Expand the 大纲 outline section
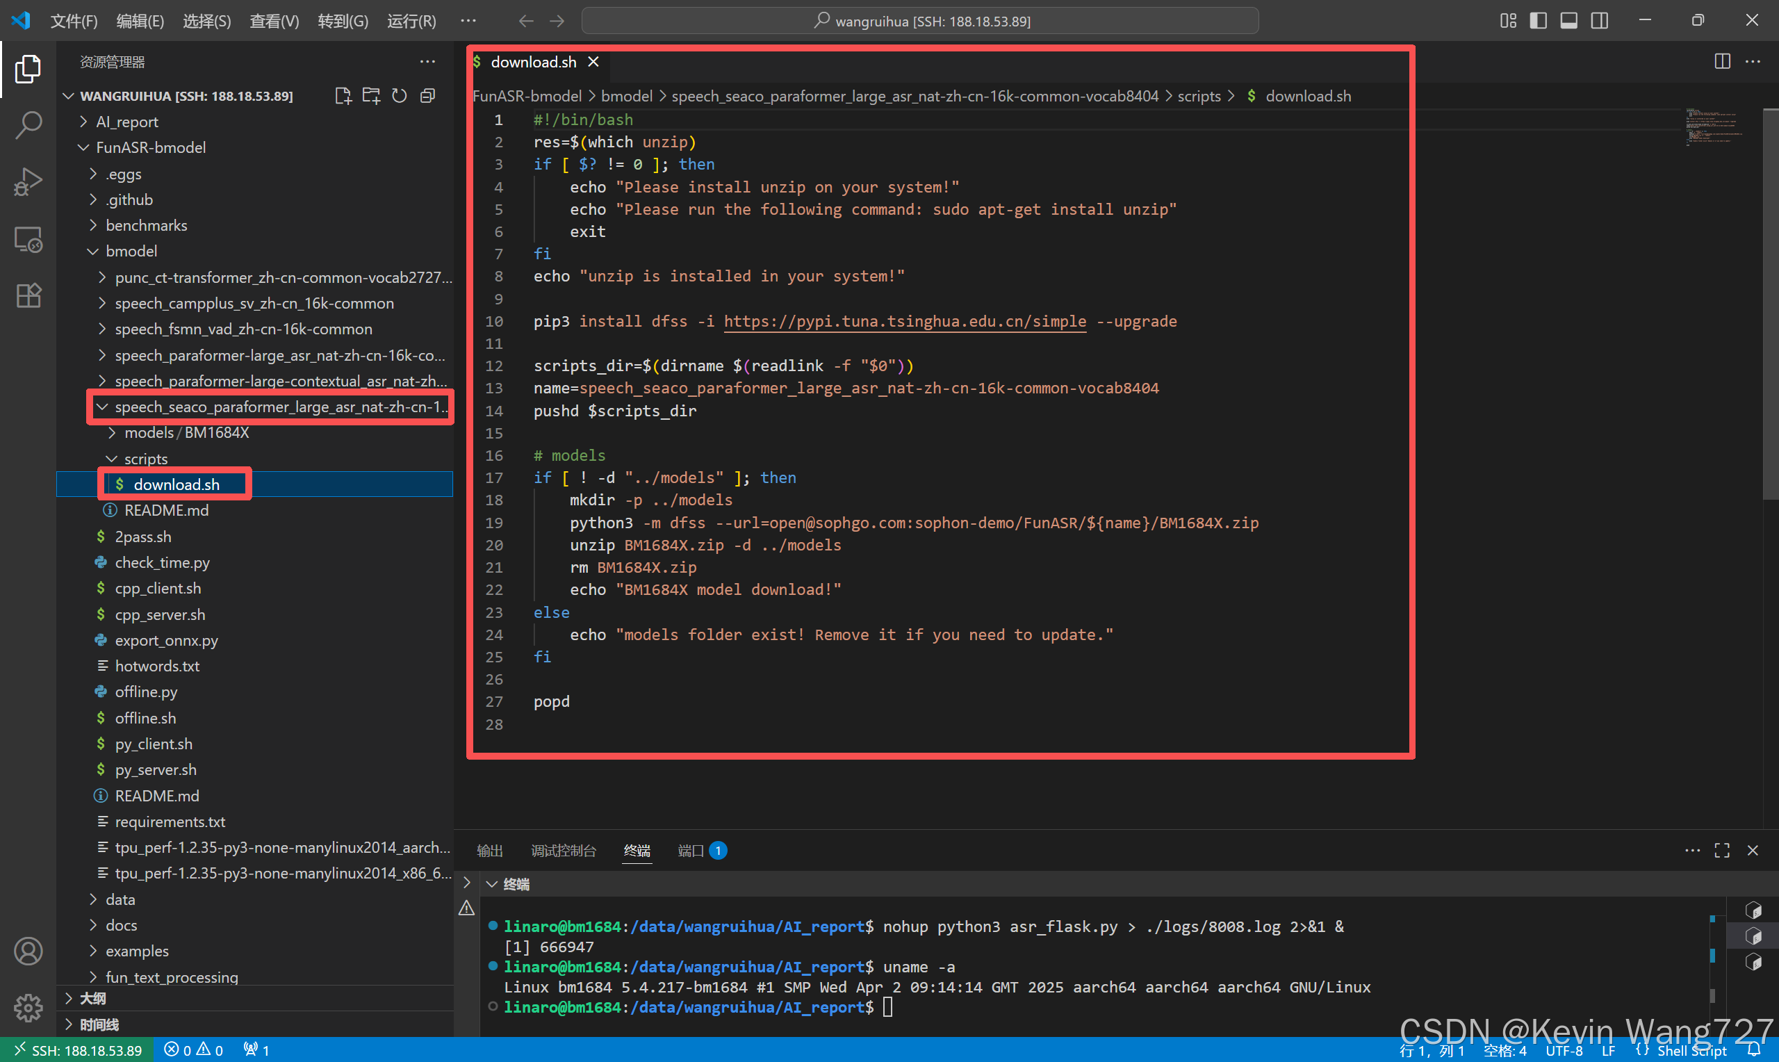Screen dimensions: 1779x1062 pyautogui.click(x=254, y=998)
